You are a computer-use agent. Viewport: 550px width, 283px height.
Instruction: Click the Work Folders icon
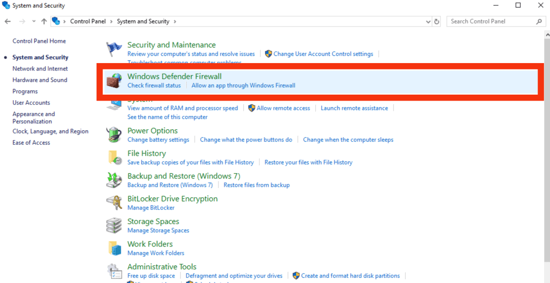point(114,248)
